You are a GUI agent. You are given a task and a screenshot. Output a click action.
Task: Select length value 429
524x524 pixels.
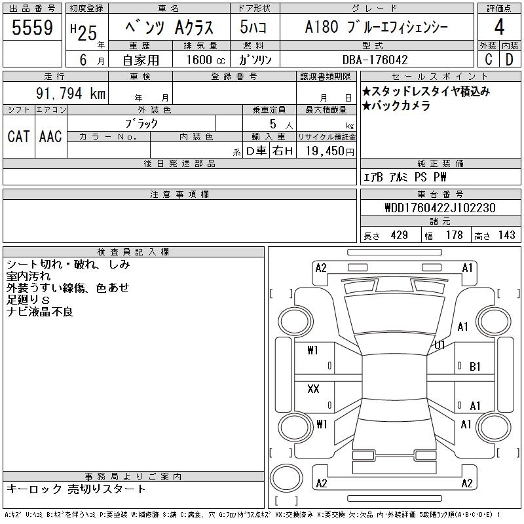tap(399, 235)
